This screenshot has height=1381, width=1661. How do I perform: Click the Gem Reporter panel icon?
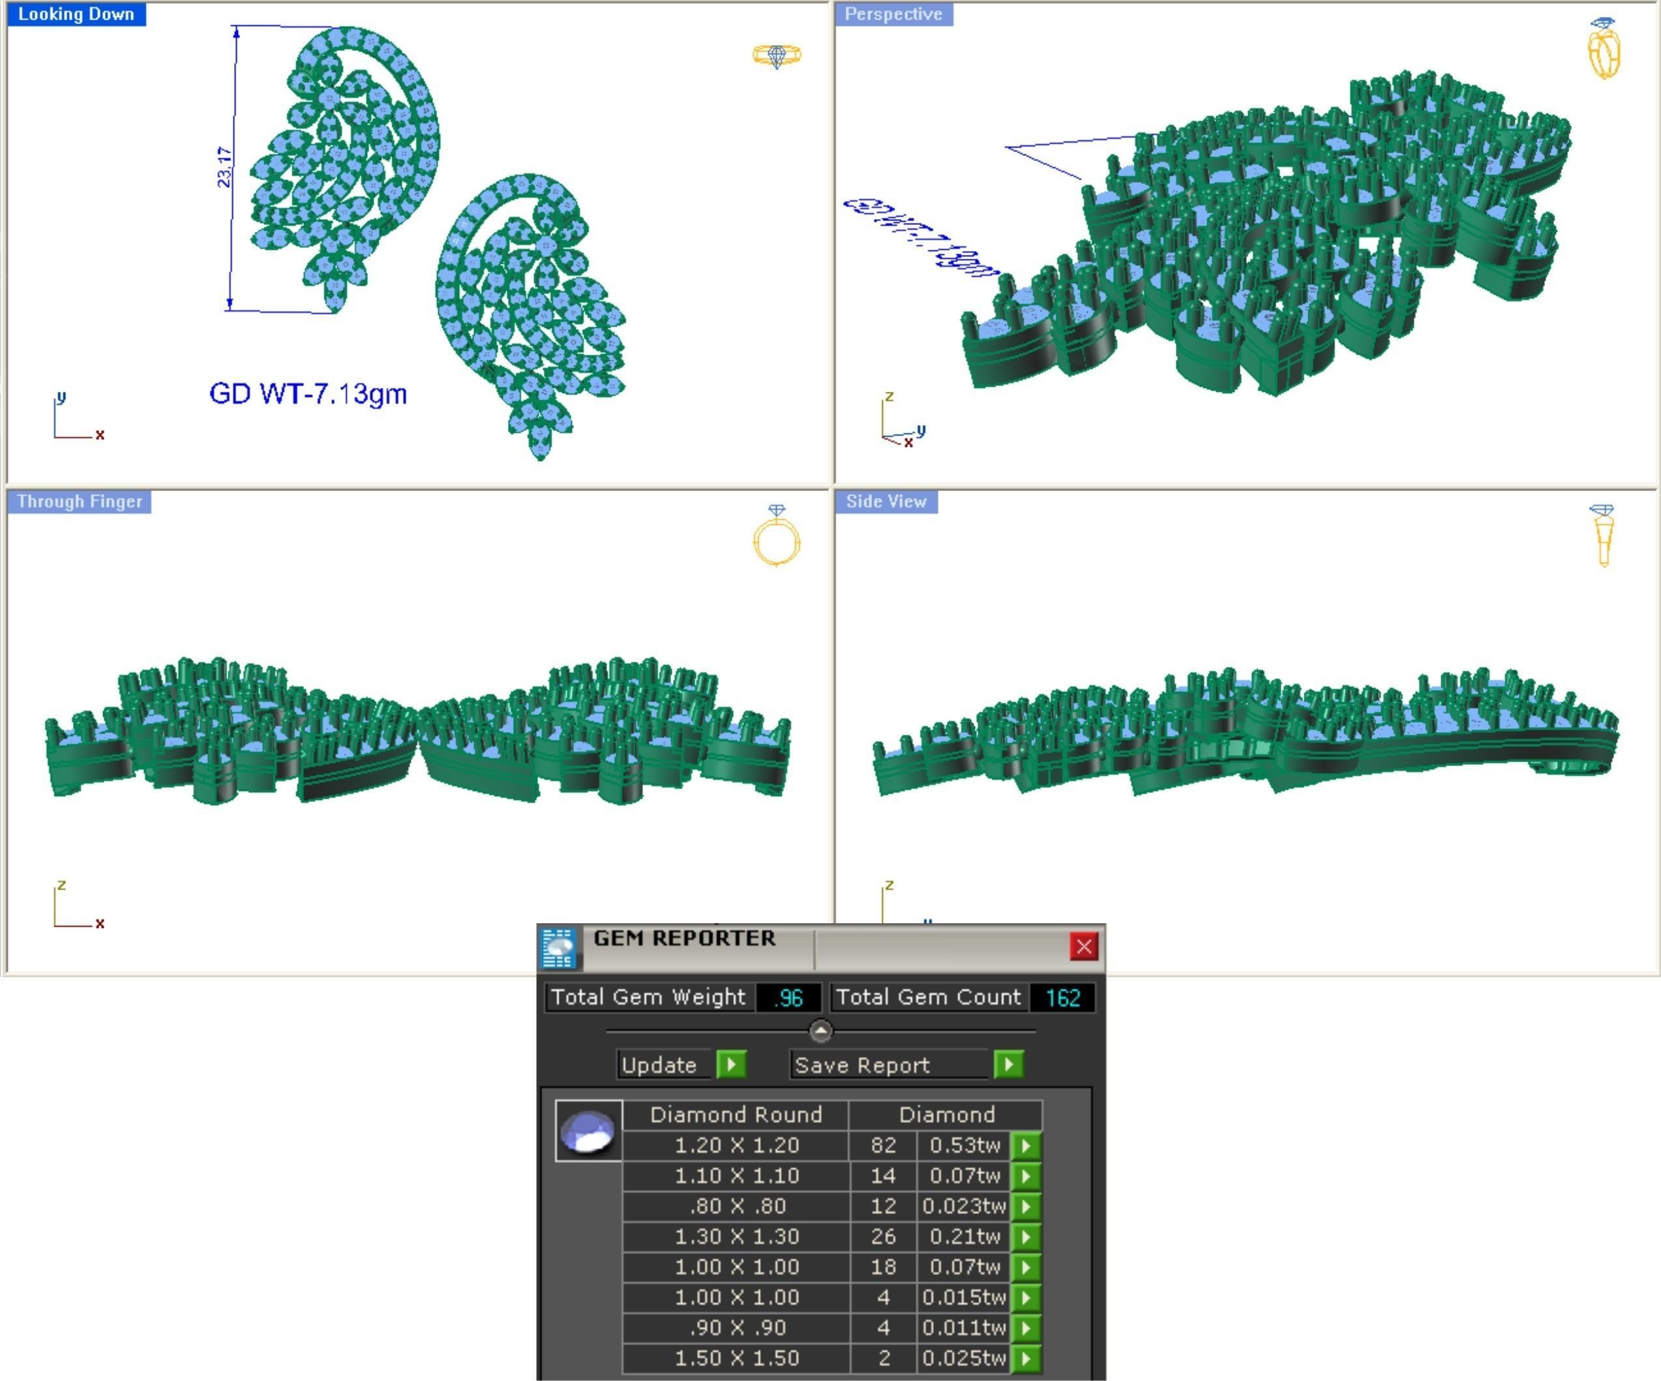[558, 947]
